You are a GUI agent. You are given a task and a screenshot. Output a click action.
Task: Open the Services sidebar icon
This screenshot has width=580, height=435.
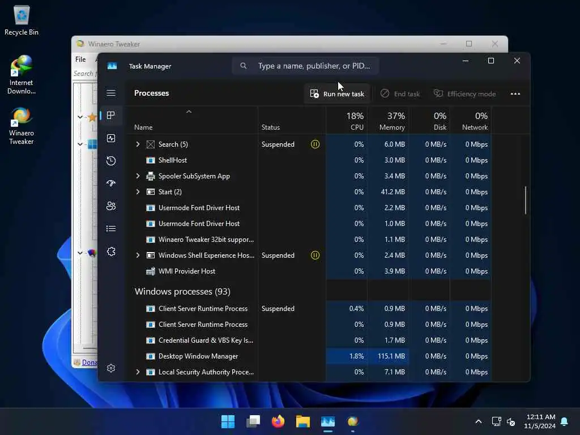111,251
